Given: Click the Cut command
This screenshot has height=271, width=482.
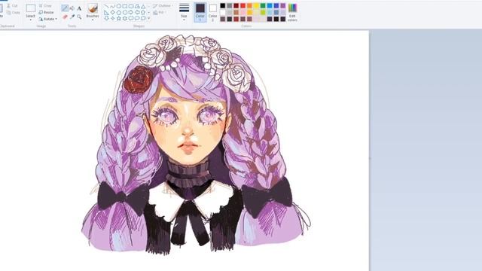Looking at the screenshot, I should 12,6.
